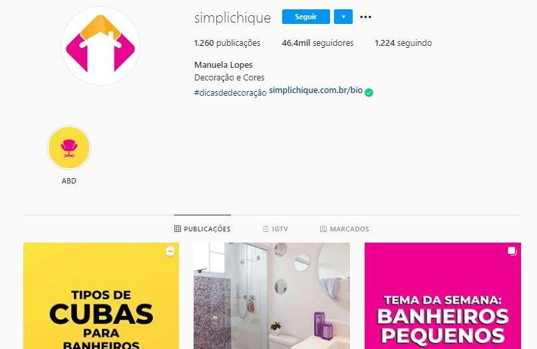View the 46,4mil seguidores list

click(x=317, y=43)
